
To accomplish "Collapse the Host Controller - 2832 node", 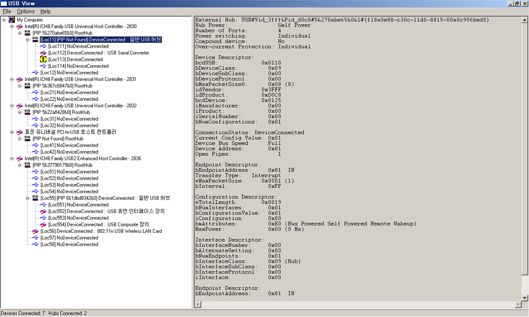I will coord(12,106).
